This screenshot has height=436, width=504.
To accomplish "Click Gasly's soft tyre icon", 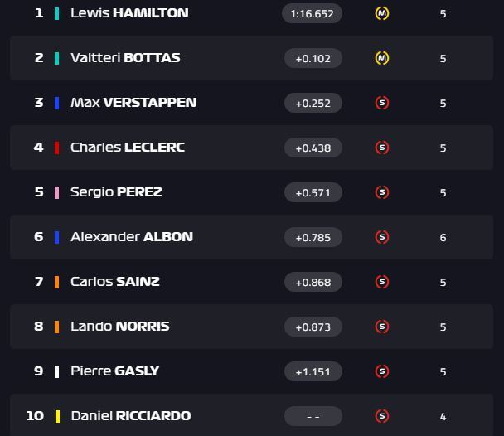I will click(x=382, y=371).
